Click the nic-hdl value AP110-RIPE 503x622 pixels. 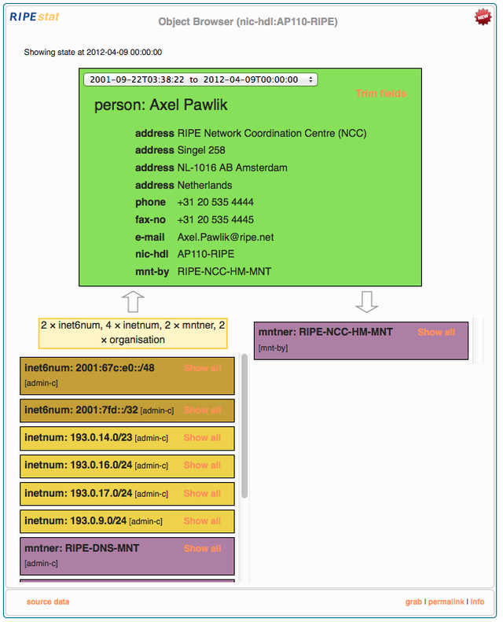click(x=206, y=254)
